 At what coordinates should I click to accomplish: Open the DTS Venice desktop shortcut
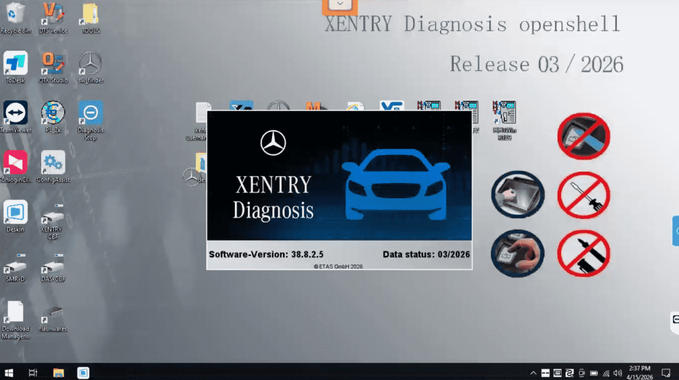point(52,15)
